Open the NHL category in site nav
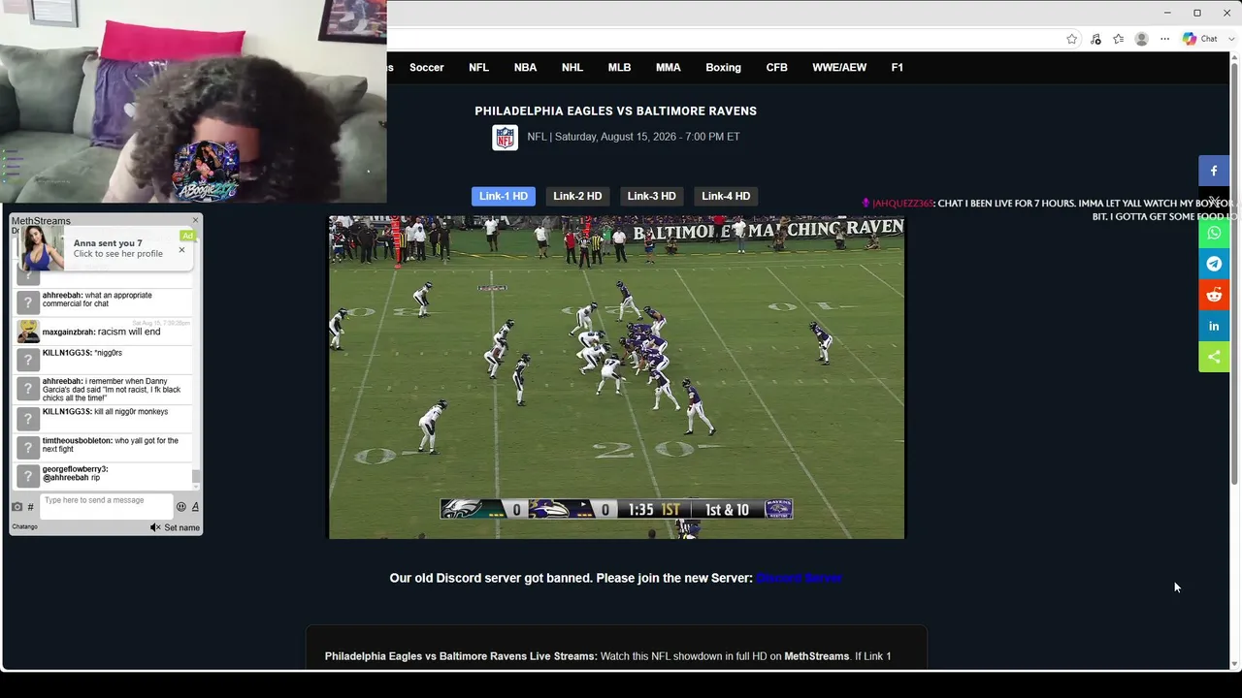Viewport: 1242px width, 698px height. click(572, 68)
